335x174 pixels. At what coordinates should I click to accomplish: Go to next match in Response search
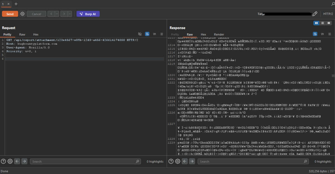click(x=192, y=161)
